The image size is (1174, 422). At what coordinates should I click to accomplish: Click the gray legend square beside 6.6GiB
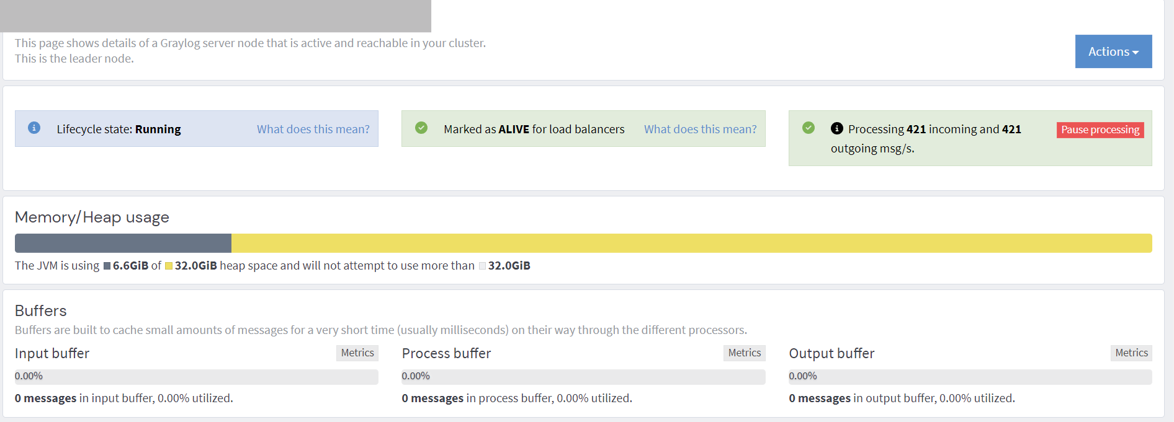[107, 266]
